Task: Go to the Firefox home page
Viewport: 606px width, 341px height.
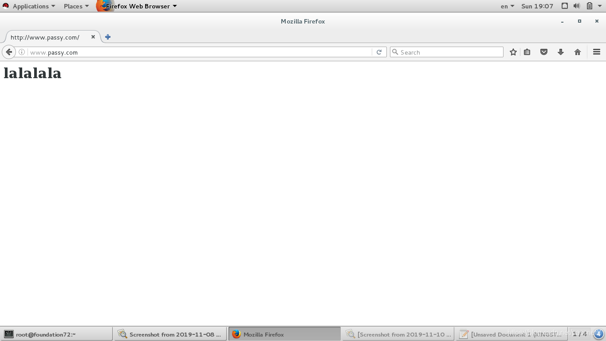Action: [x=578, y=52]
